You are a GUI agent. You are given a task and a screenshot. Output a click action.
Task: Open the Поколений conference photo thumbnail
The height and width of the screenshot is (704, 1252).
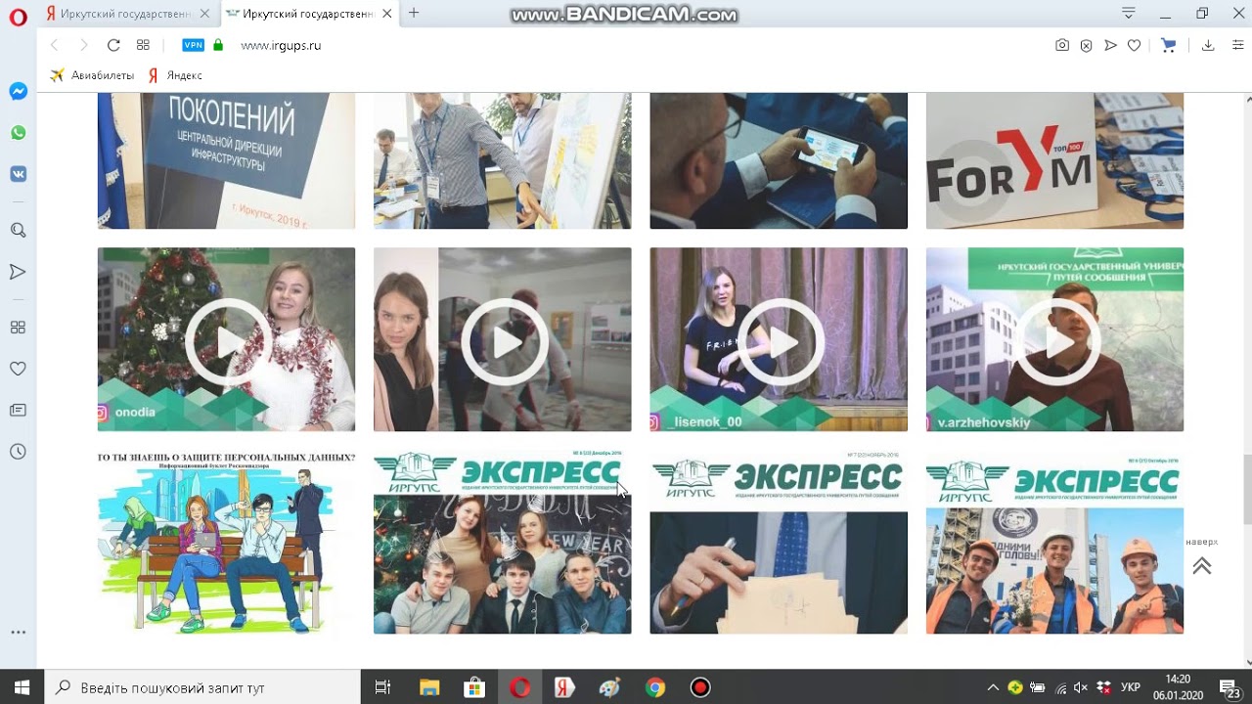click(226, 161)
